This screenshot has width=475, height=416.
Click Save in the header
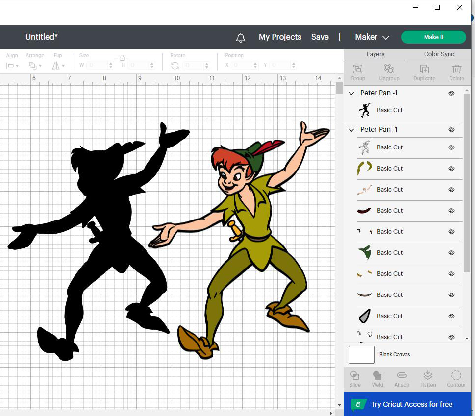(x=320, y=37)
